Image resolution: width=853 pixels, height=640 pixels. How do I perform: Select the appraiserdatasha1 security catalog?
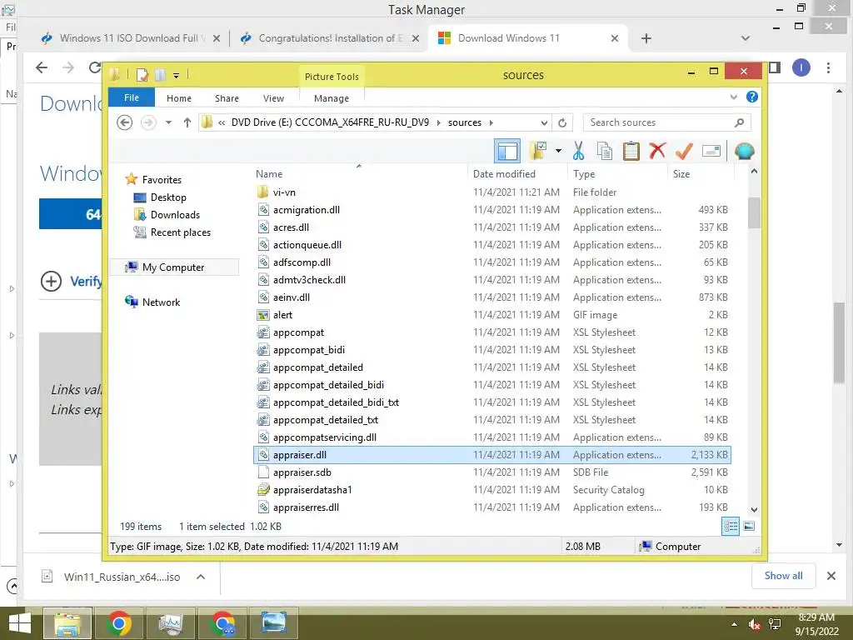click(492, 490)
